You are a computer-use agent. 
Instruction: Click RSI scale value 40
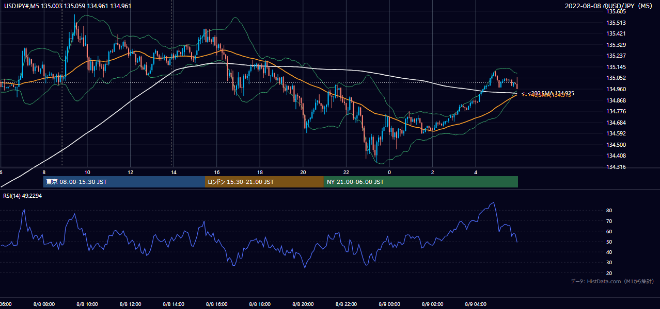click(609, 252)
